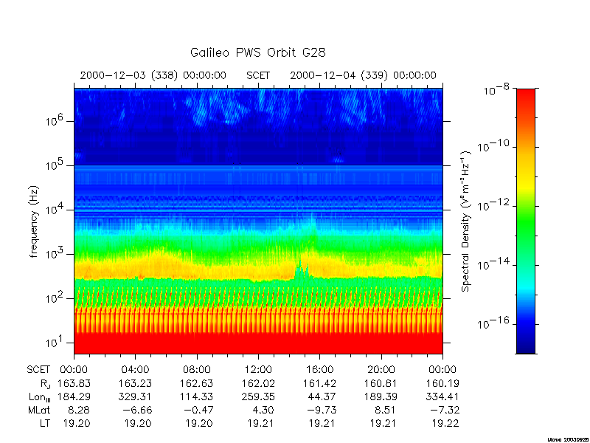Click the 10^-12 colorbar tick label

[493, 205]
